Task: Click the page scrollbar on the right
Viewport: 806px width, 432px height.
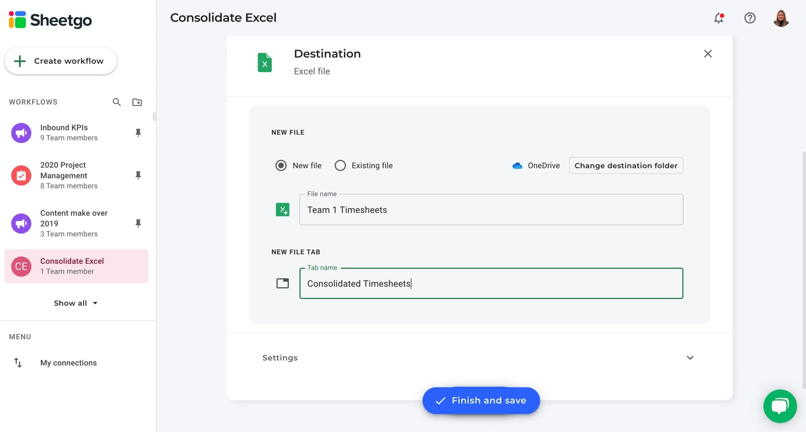Action: pyautogui.click(x=803, y=270)
